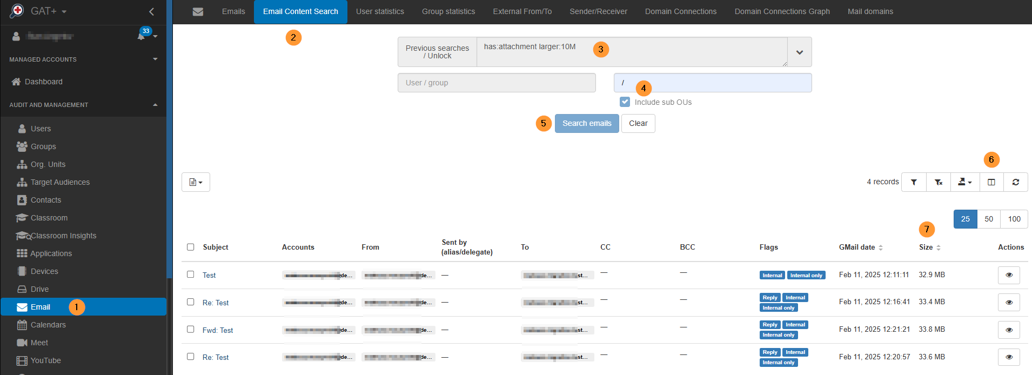Show 50 records per page

989,219
